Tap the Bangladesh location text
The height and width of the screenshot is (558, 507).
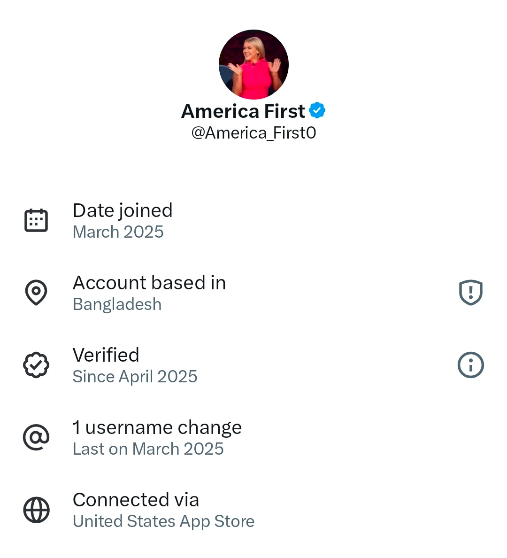(x=117, y=304)
